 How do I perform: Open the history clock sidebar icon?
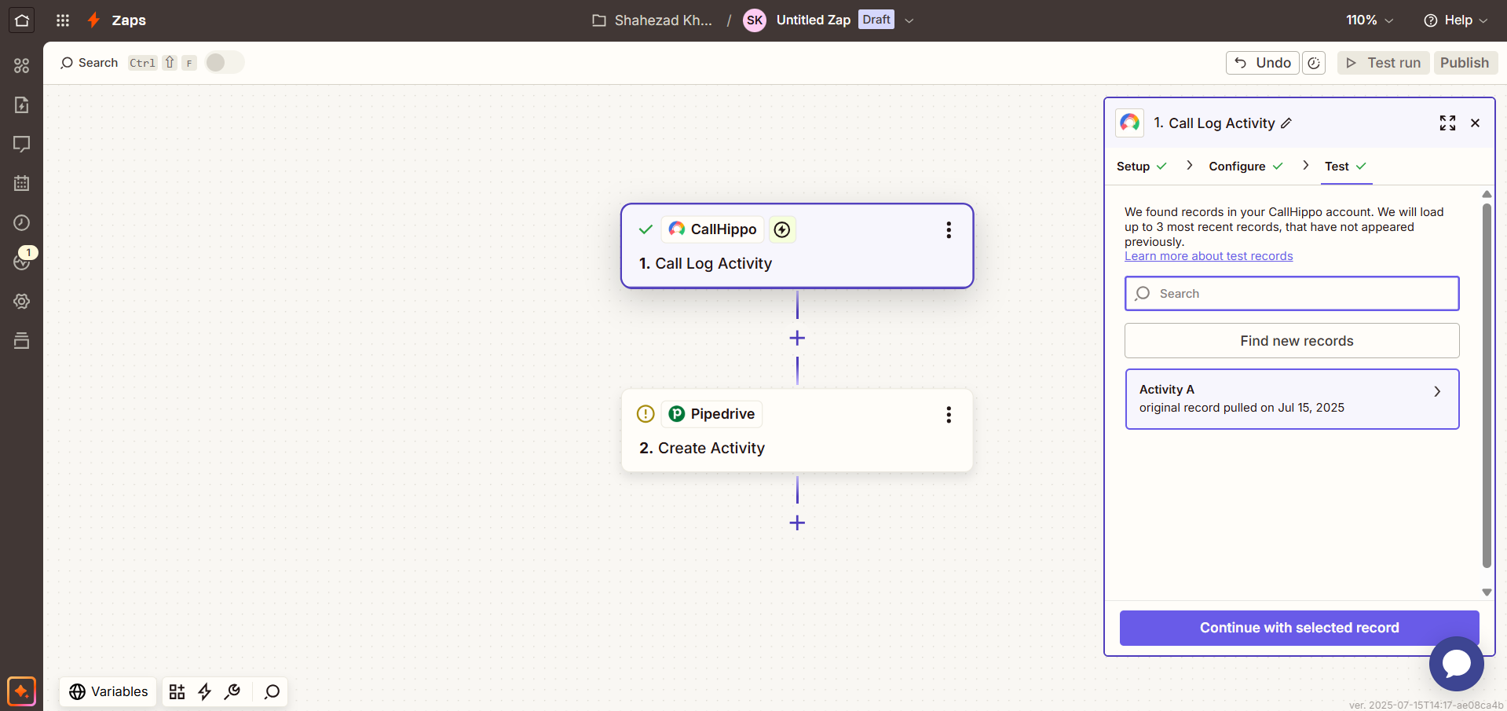click(21, 222)
